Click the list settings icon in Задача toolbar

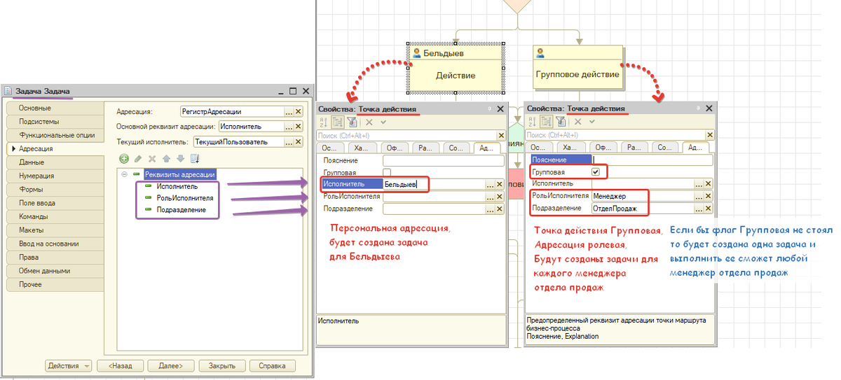point(194,159)
